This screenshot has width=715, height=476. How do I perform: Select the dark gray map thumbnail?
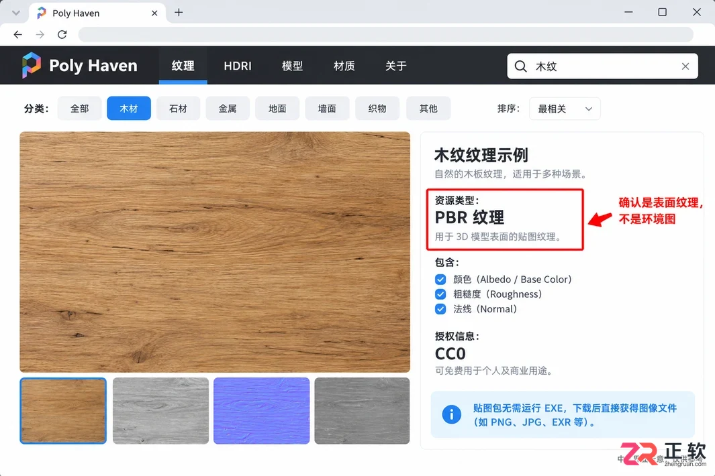pyautogui.click(x=362, y=410)
